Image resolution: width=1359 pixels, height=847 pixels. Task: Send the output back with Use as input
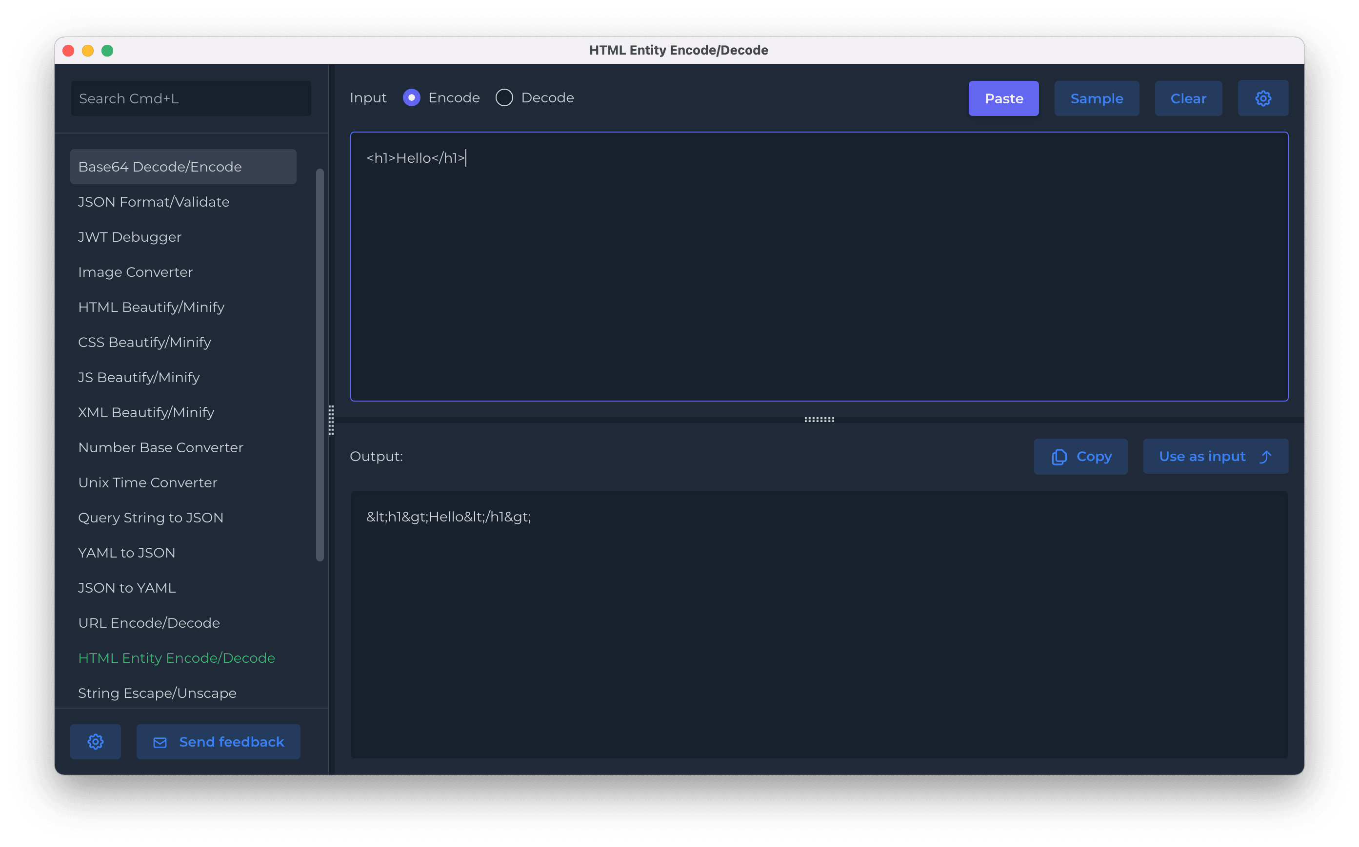1215,456
